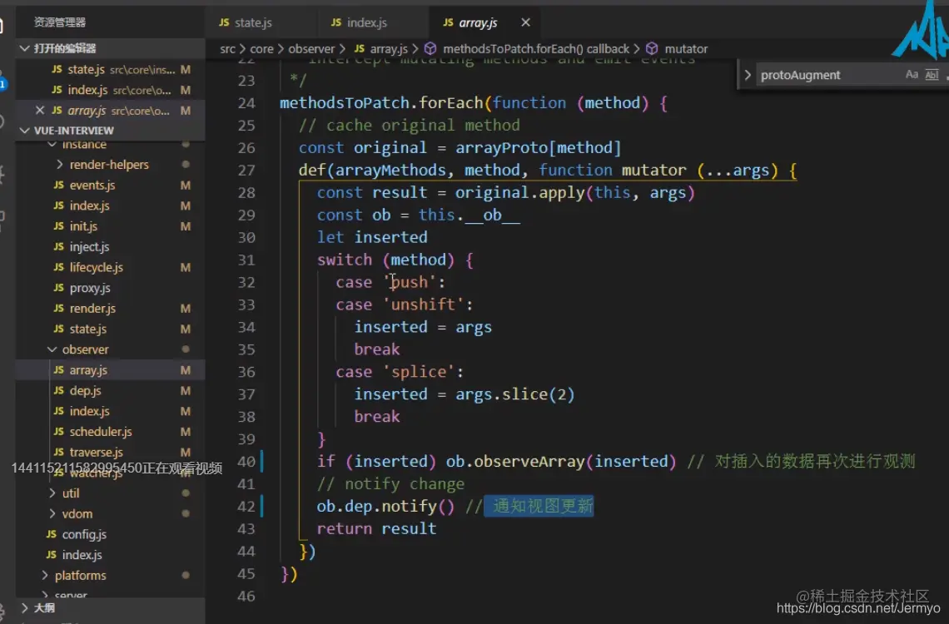This screenshot has height=624, width=949.
Task: Click 'original.apply' on line 28
Action: tap(520, 193)
